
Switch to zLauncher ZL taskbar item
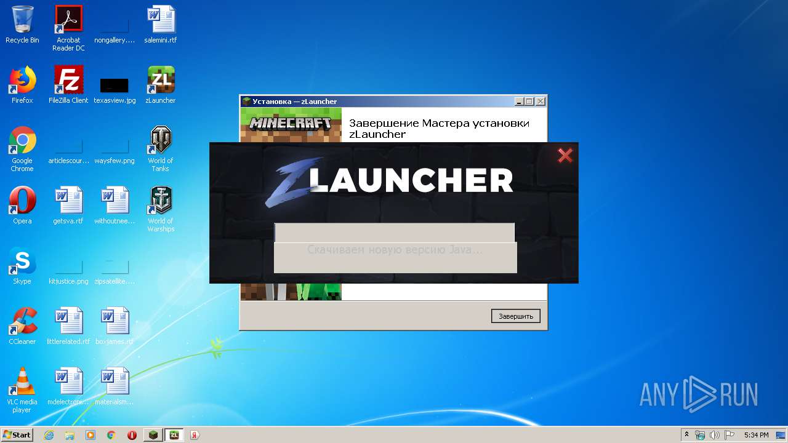click(174, 435)
